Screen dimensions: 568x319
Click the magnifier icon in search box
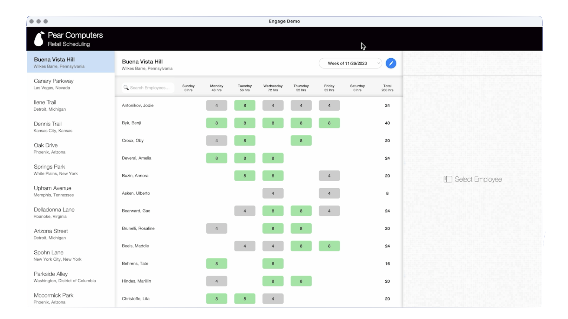126,88
